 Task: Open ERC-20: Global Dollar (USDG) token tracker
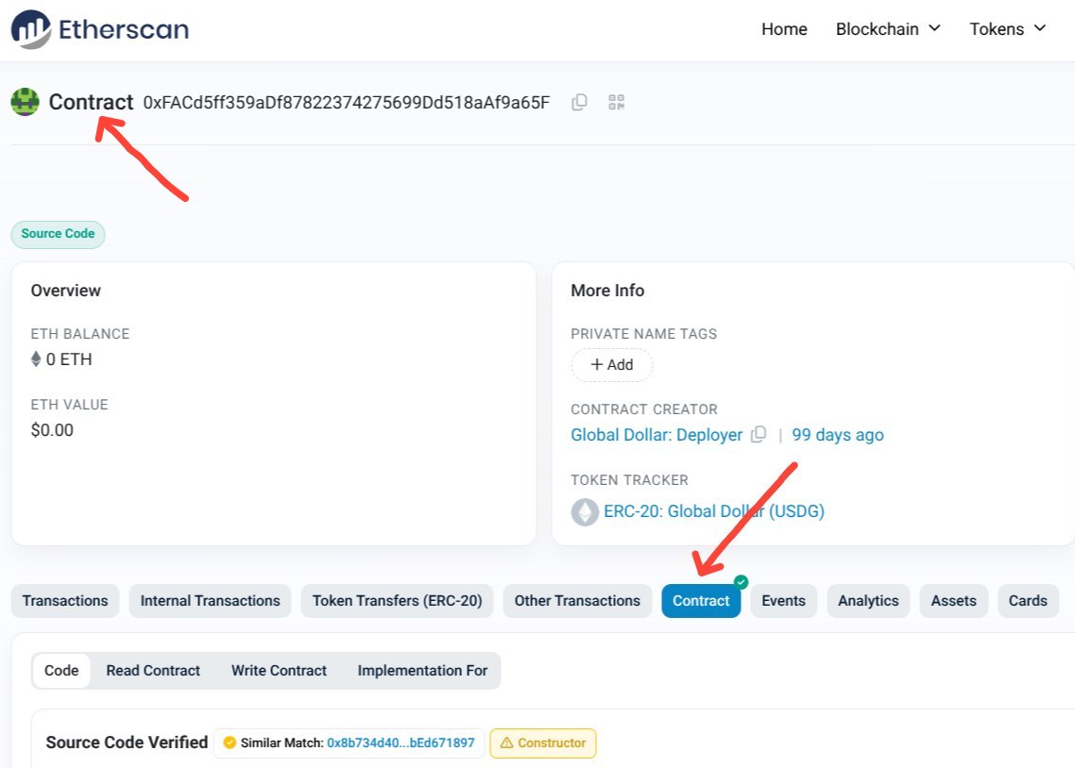coord(714,511)
